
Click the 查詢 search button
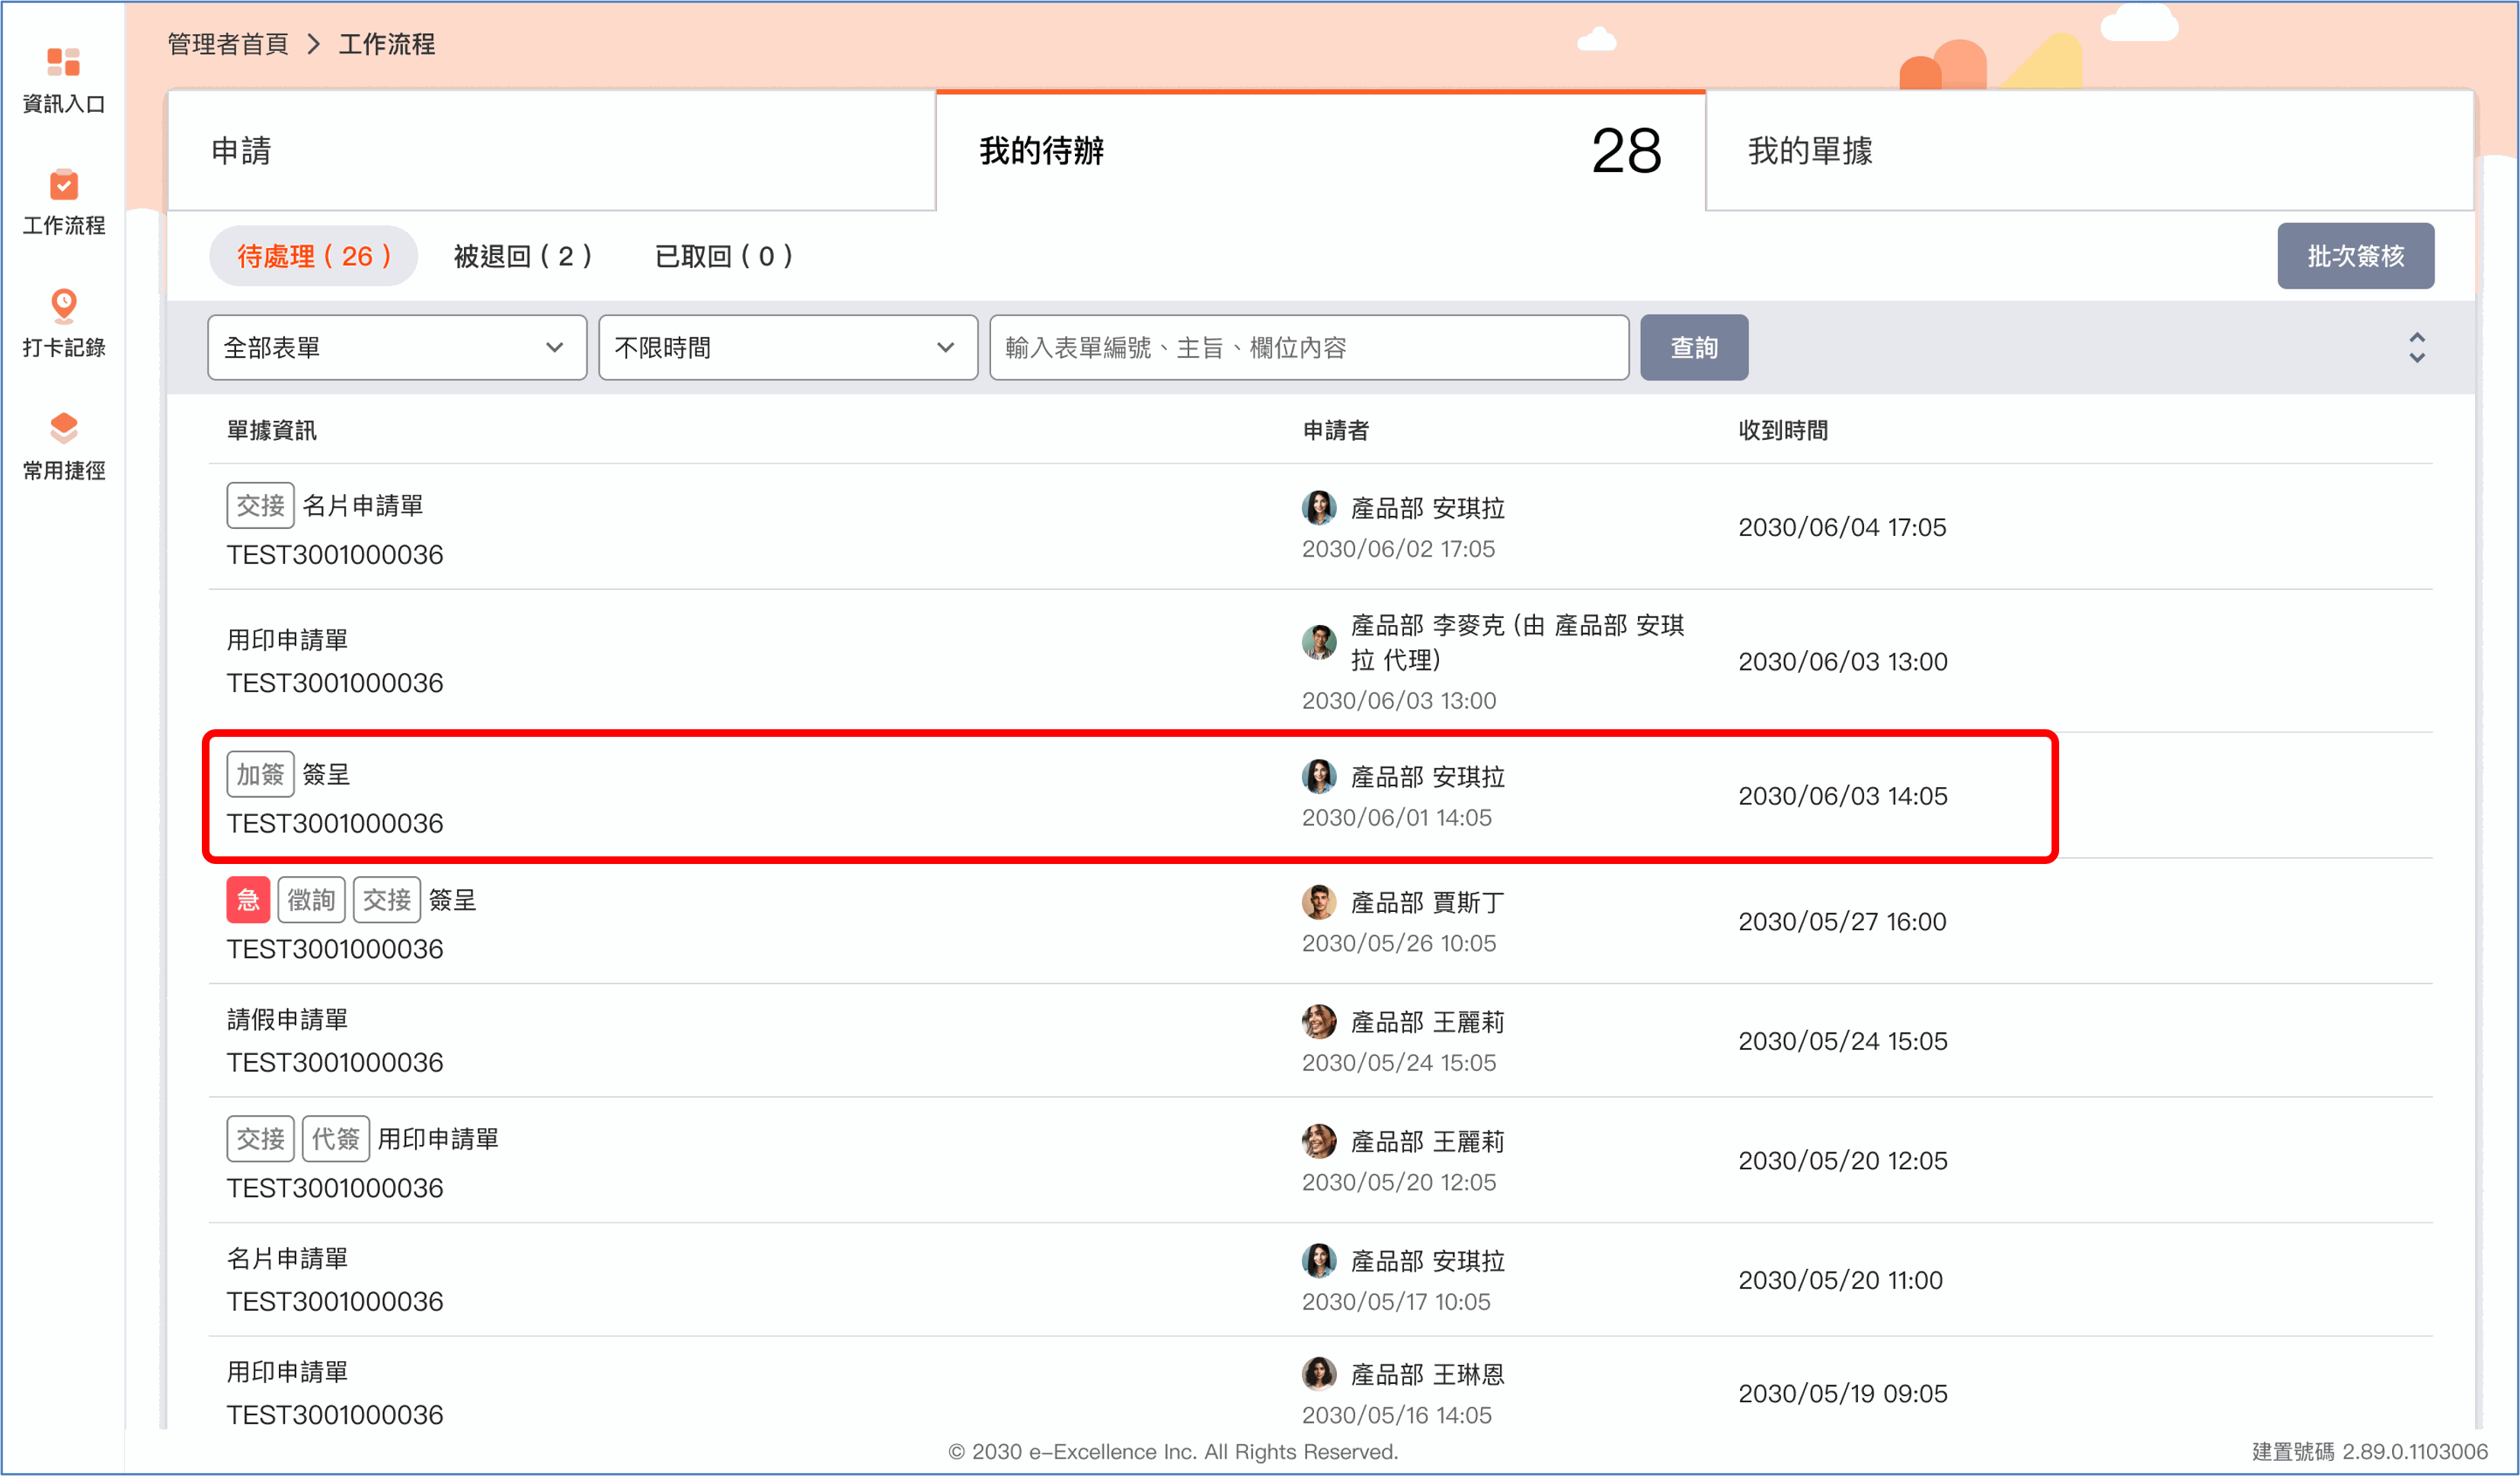pos(1694,348)
